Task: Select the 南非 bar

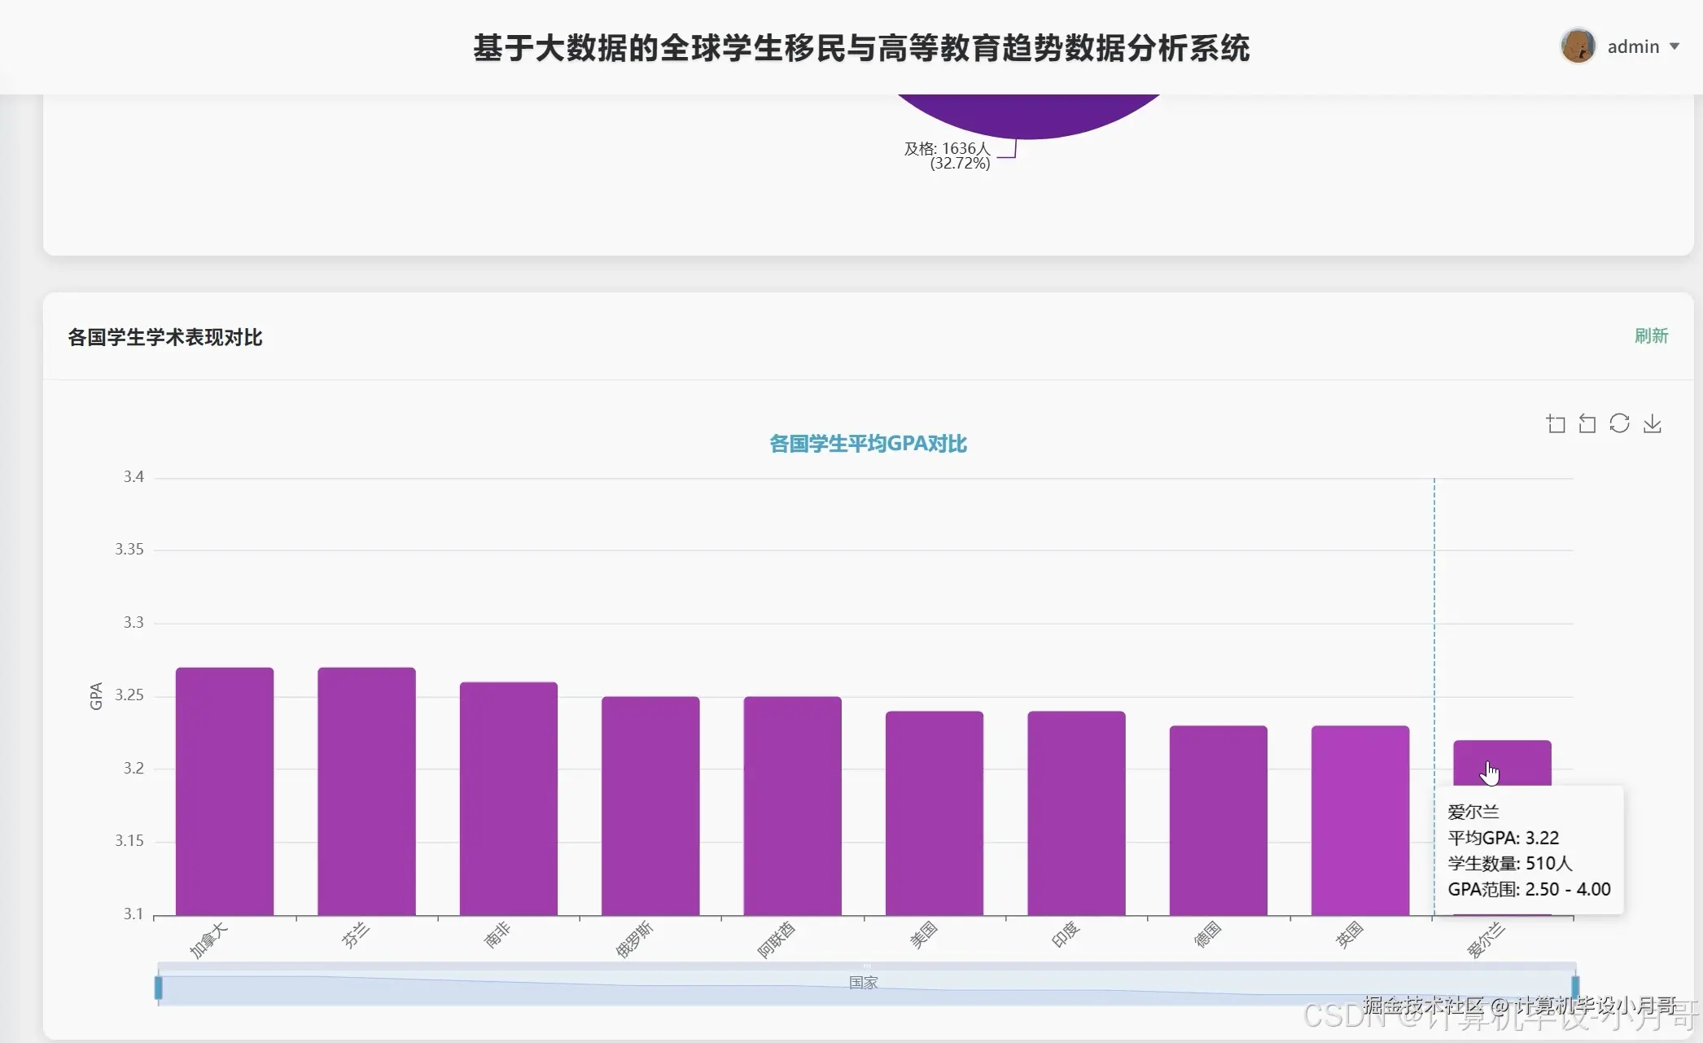Action: coord(508,798)
